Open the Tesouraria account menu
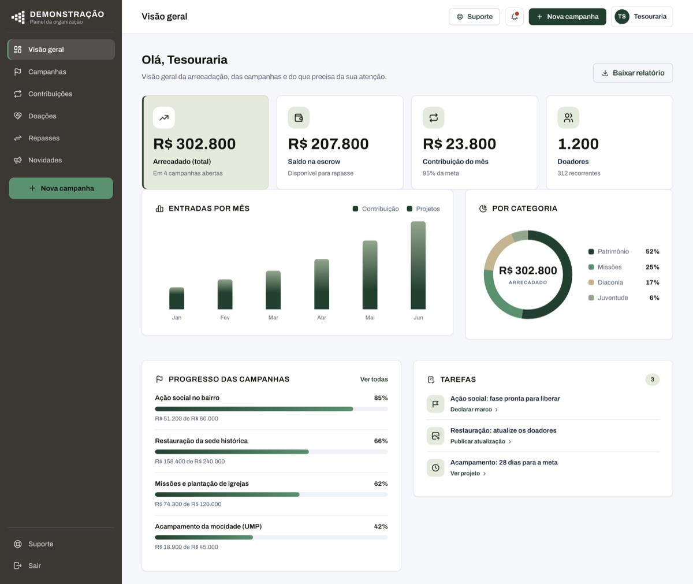Image resolution: width=693 pixels, height=584 pixels. [x=642, y=17]
